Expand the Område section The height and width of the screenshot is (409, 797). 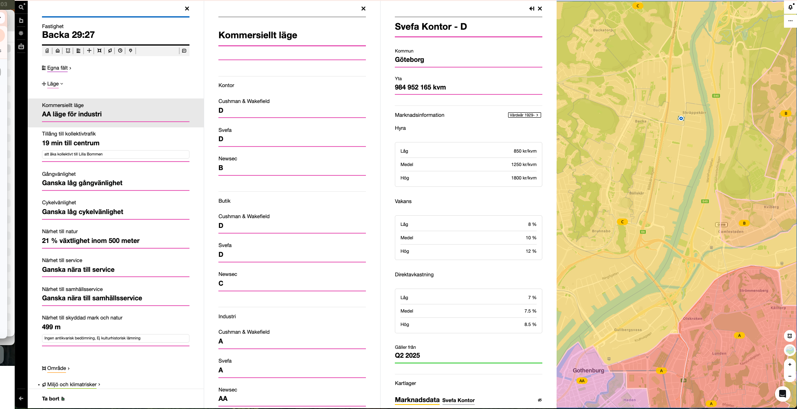click(x=56, y=368)
